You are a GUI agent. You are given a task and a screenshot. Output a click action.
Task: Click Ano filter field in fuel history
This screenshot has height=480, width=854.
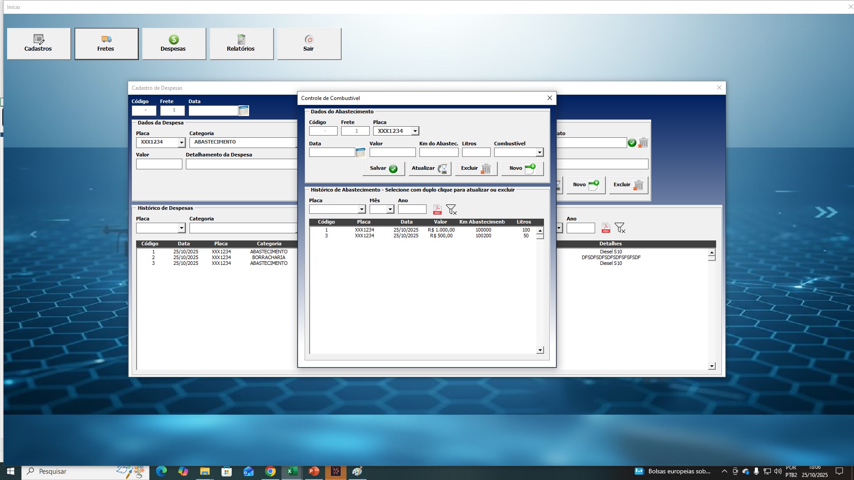pos(412,209)
